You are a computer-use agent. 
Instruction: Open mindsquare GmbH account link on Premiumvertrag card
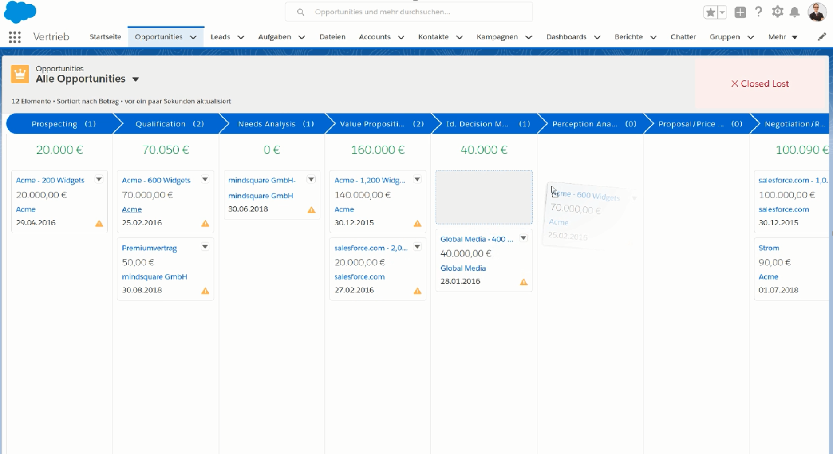click(154, 277)
